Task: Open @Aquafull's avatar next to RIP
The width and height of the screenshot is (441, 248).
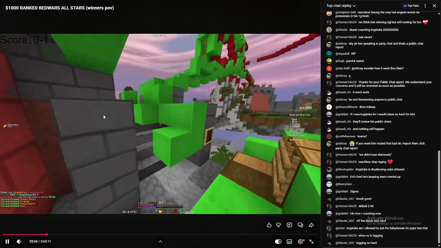Action: coord(329,54)
